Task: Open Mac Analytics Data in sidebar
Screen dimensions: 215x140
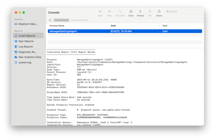Action: point(28,57)
